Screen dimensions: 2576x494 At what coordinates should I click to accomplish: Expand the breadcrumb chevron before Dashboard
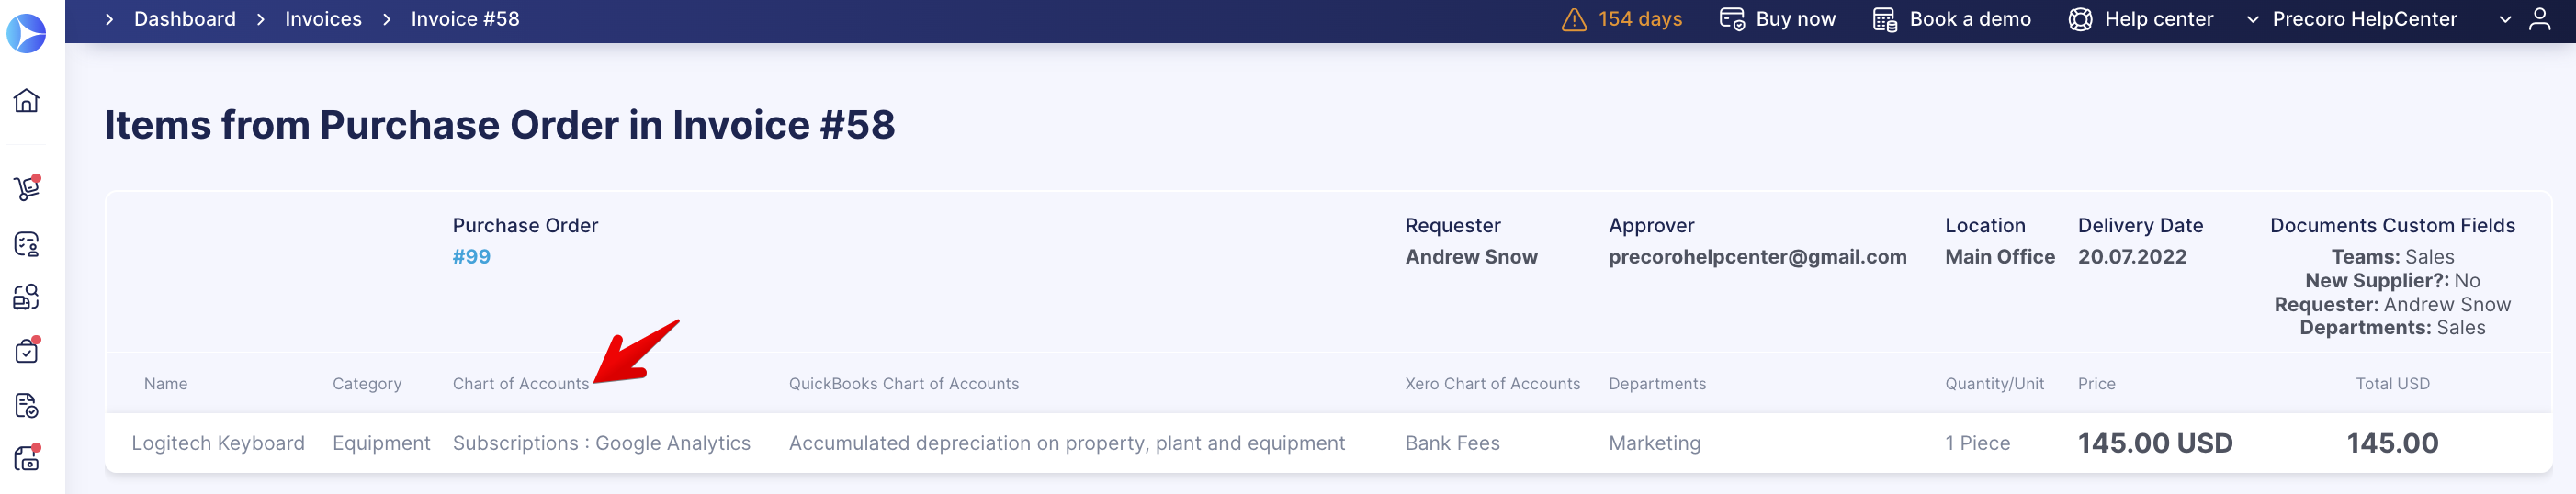point(109,19)
